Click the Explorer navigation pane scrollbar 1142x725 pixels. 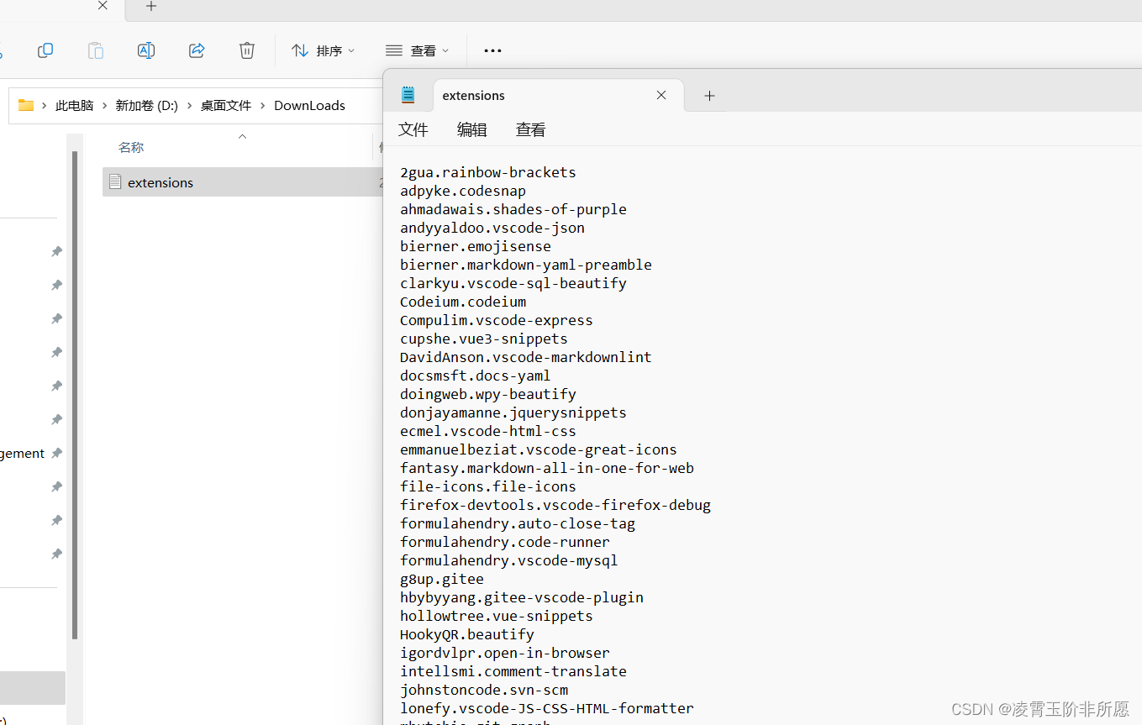(75, 395)
